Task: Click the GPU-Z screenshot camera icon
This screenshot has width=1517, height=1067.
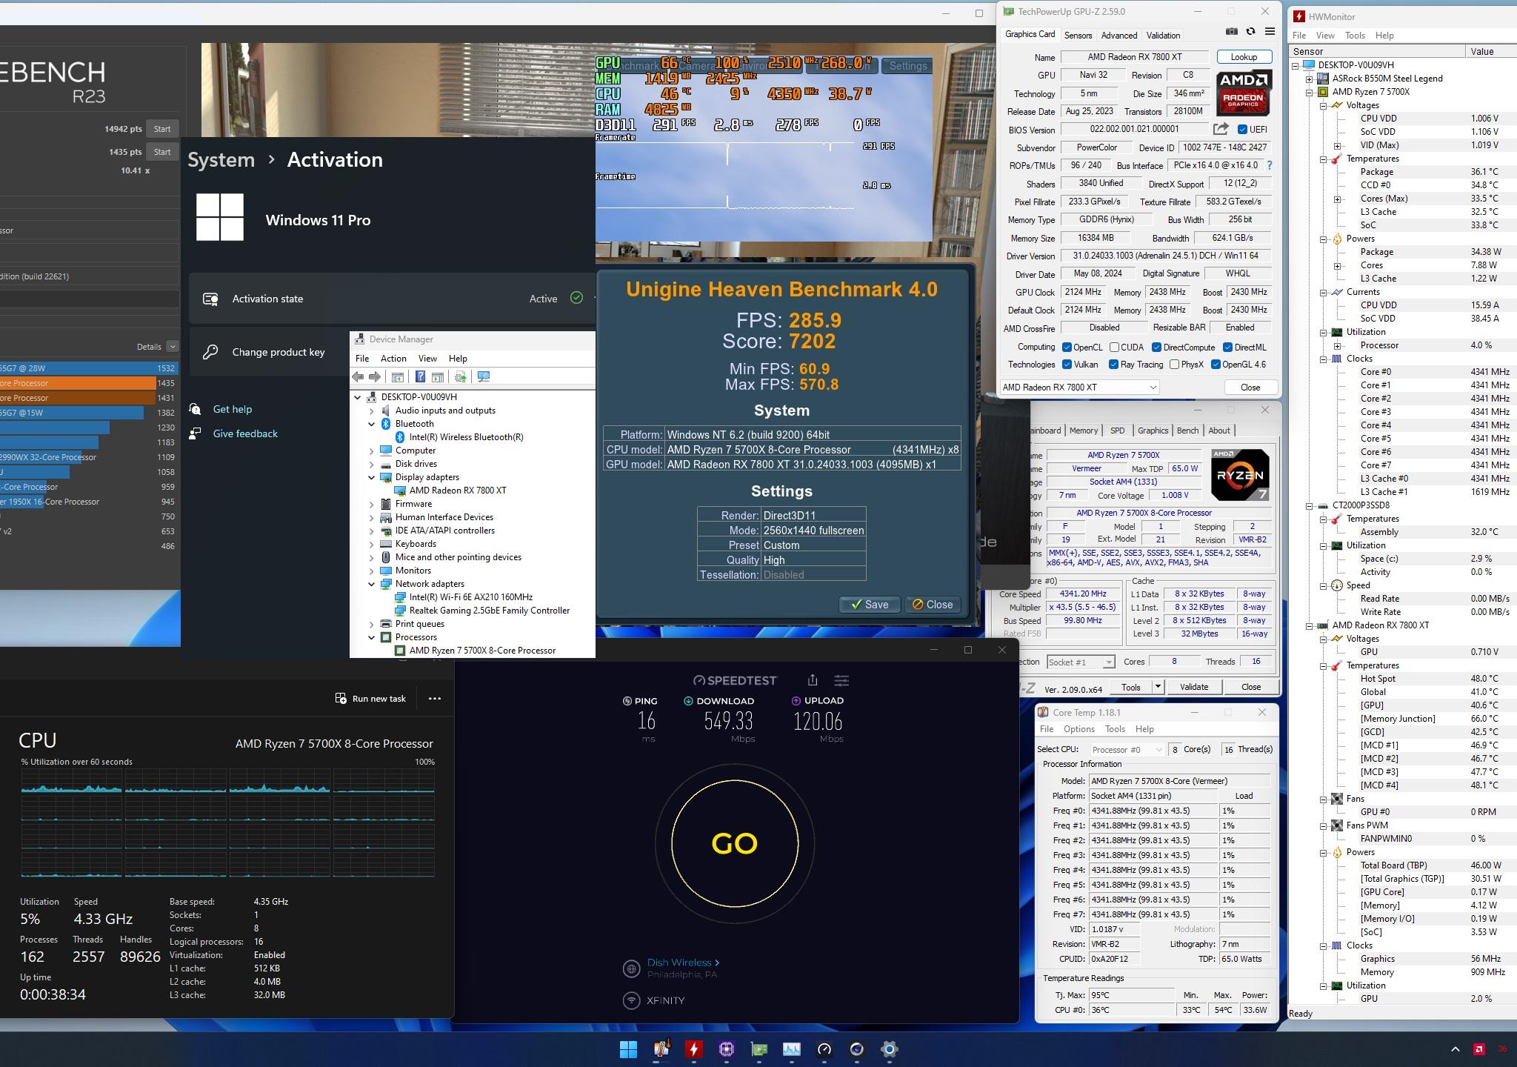Action: click(x=1231, y=32)
